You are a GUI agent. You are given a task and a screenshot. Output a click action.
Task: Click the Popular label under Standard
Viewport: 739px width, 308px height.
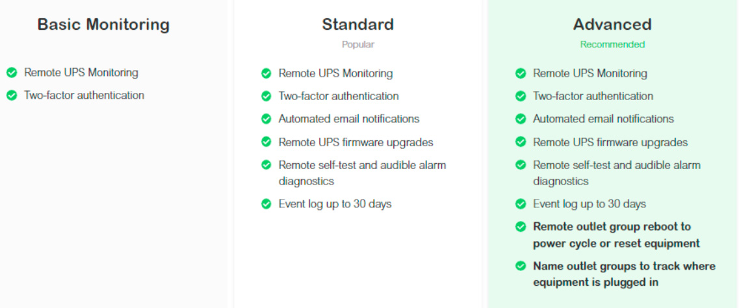[357, 45]
